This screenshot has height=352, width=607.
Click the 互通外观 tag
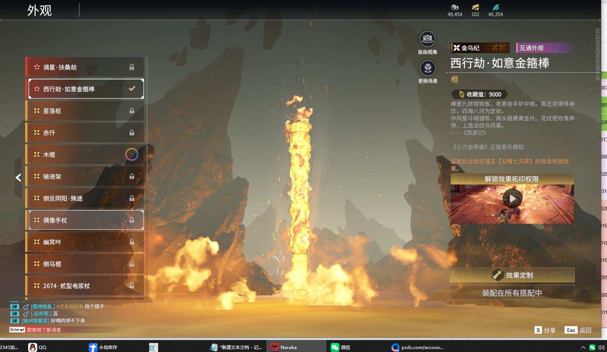(545, 48)
